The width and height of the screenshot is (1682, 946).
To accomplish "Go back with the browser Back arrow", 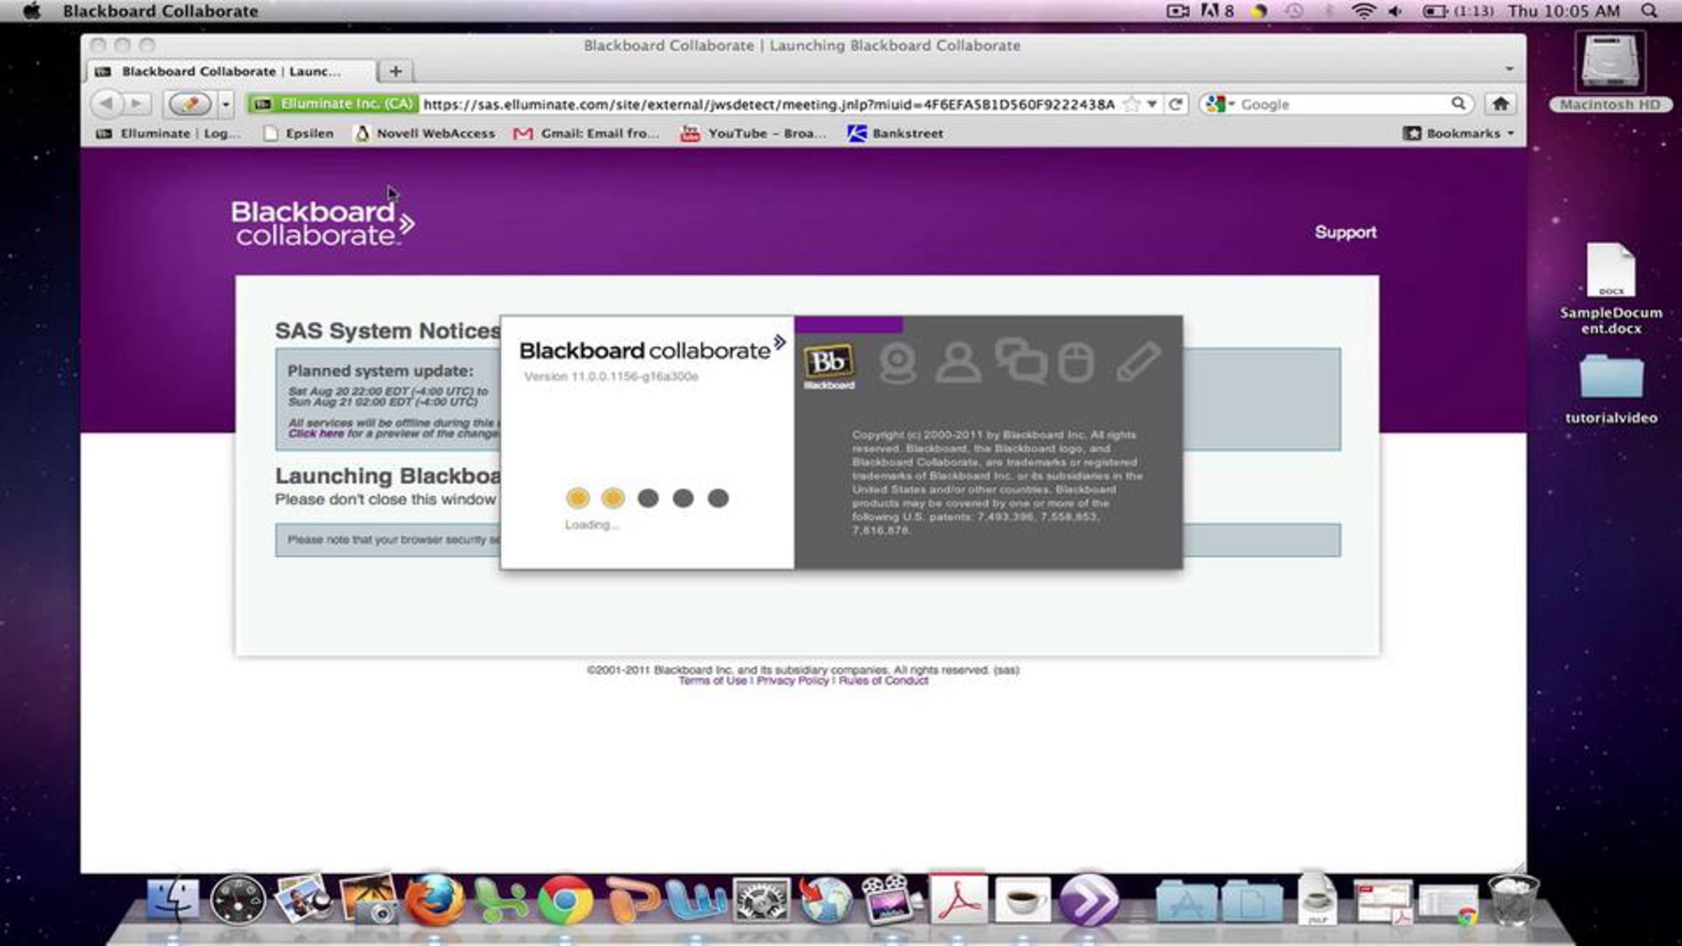I will click(x=107, y=104).
